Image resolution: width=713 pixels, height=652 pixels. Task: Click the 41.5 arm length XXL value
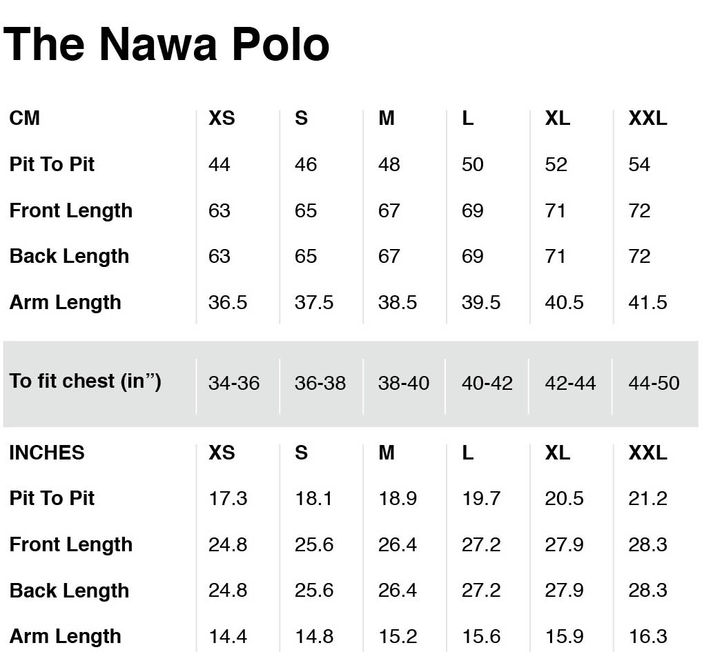[x=647, y=303]
